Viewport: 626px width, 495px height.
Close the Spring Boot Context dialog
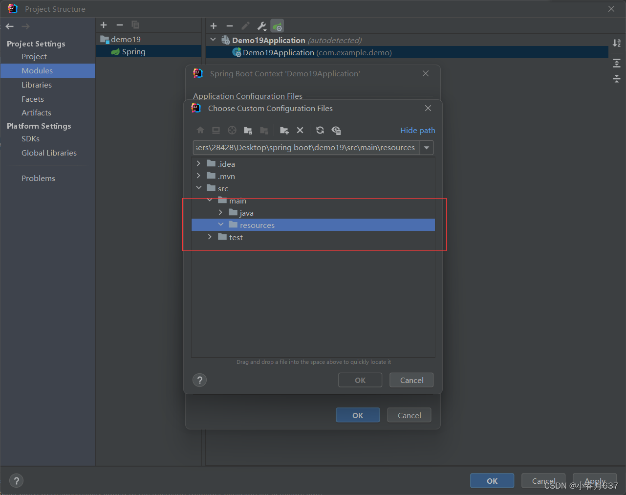click(x=426, y=73)
